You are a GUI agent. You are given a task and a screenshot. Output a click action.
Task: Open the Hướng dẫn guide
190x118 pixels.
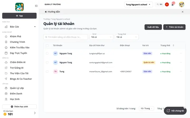pos(53,12)
